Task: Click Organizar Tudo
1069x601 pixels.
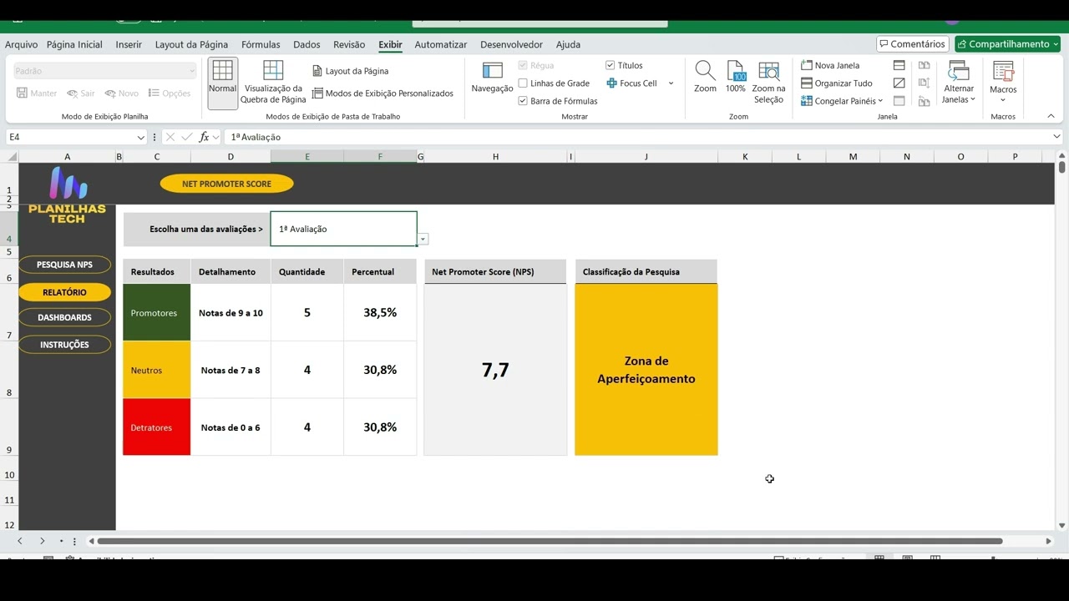Action: tap(837, 83)
